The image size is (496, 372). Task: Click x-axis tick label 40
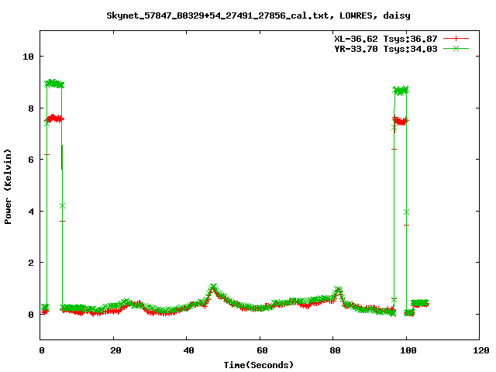(x=188, y=350)
